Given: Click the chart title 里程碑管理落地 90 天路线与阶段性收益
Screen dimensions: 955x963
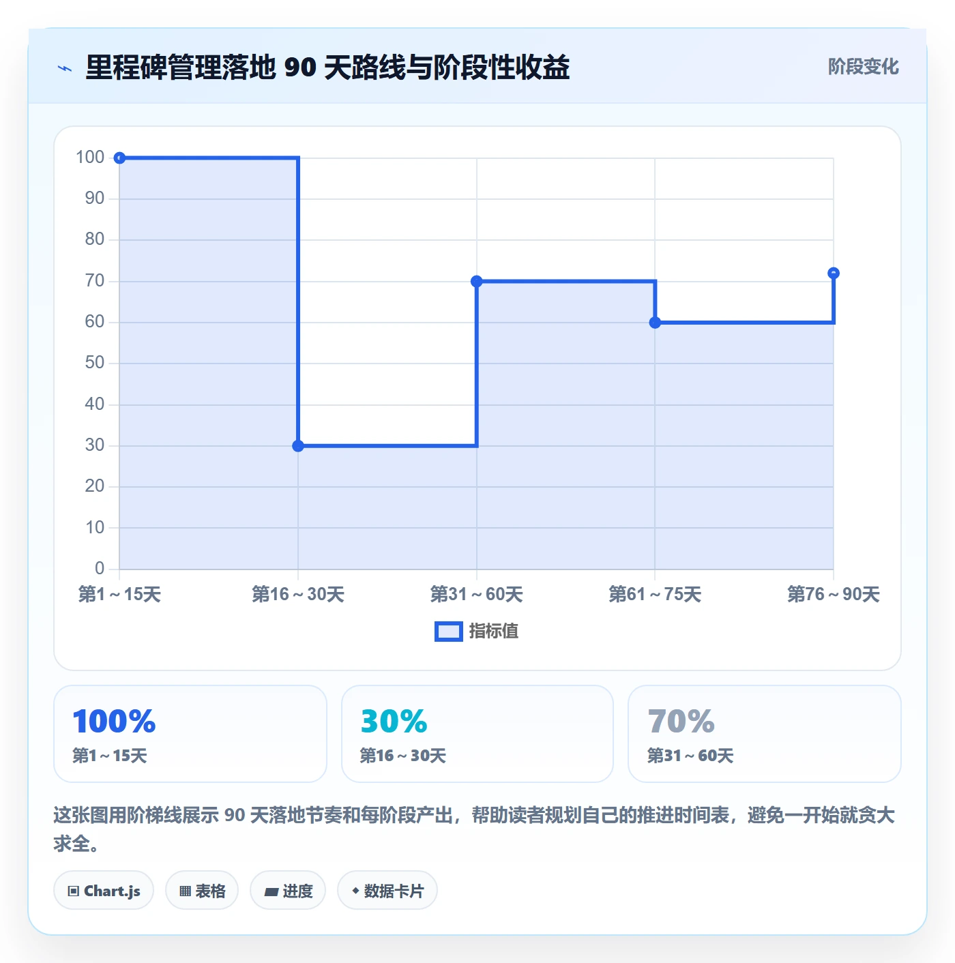Looking at the screenshot, I should coord(327,68).
